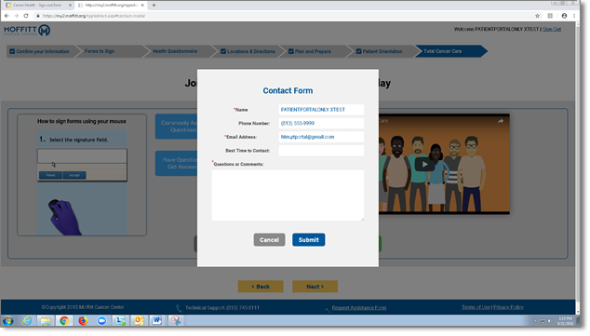The height and width of the screenshot is (336, 590).
Task: Toggle the Patient Orientation step checkbox
Action: (358, 51)
